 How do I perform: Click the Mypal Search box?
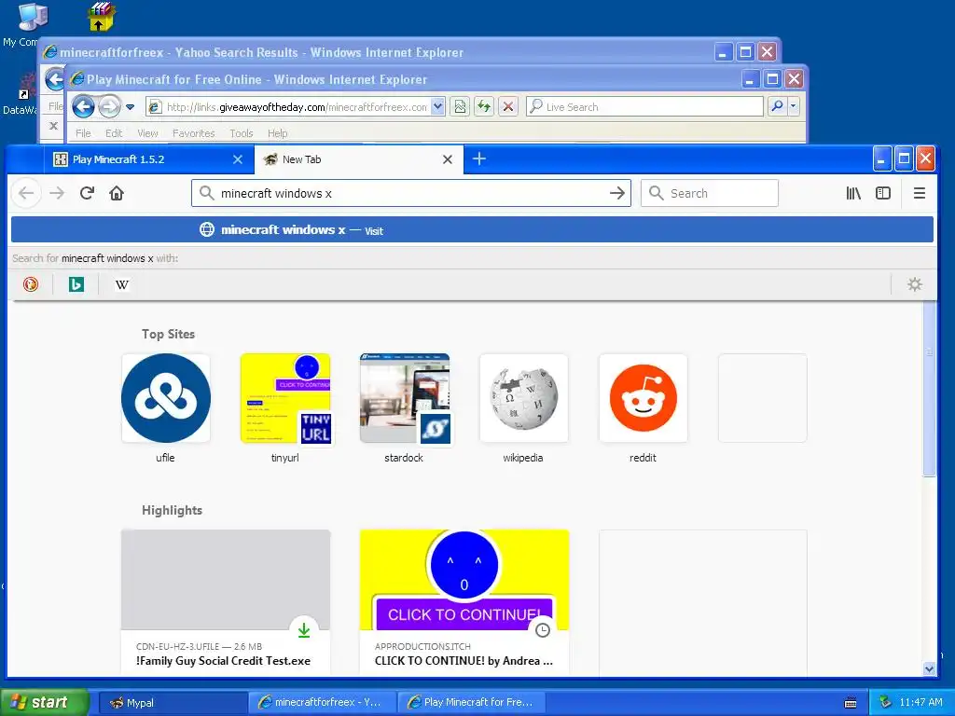click(x=710, y=194)
